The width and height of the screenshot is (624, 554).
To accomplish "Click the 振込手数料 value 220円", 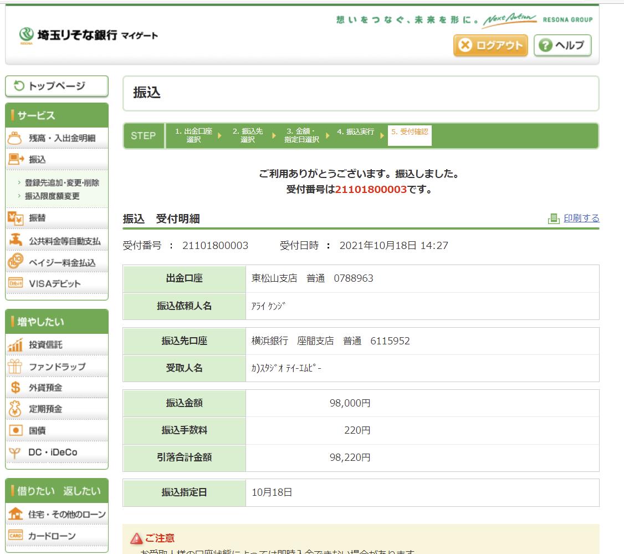I will pos(357,430).
